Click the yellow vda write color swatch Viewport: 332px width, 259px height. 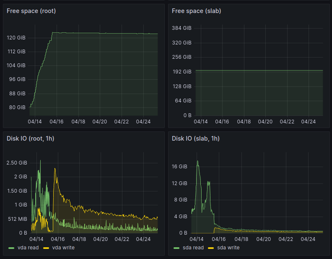point(46,248)
